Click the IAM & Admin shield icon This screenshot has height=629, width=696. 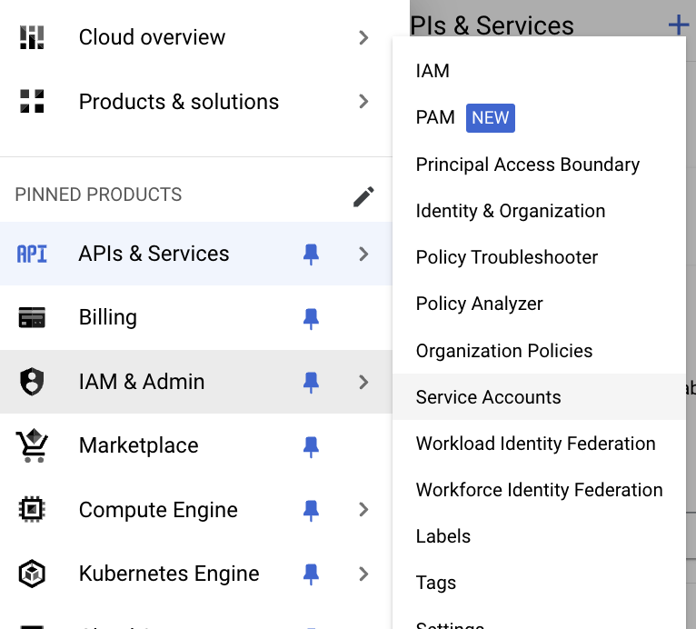32,381
